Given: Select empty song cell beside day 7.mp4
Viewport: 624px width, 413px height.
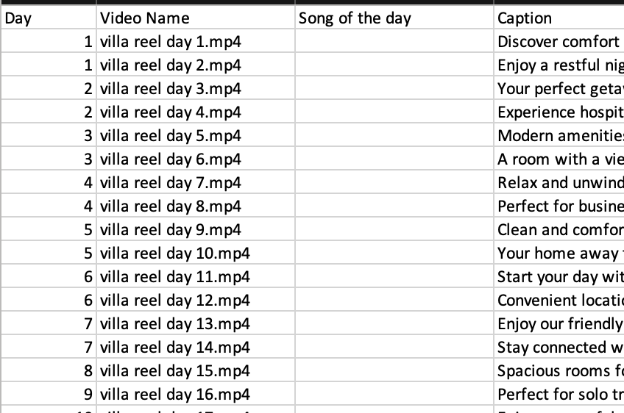Looking at the screenshot, I should 394,183.
